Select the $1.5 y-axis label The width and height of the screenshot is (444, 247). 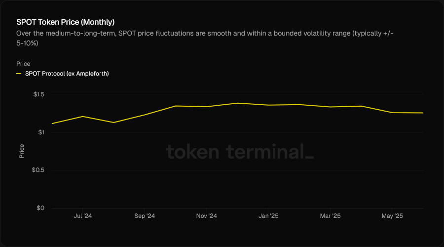pos(38,94)
